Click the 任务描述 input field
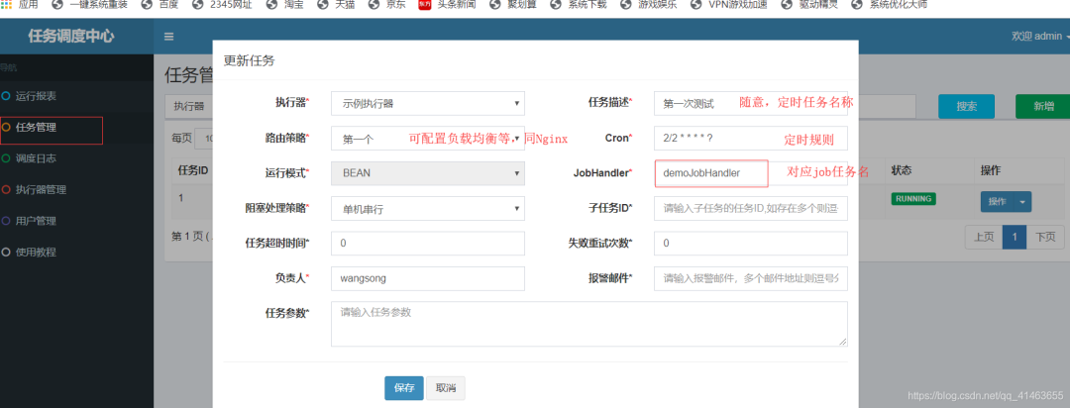Image resolution: width=1070 pixels, height=408 pixels. 751,103
